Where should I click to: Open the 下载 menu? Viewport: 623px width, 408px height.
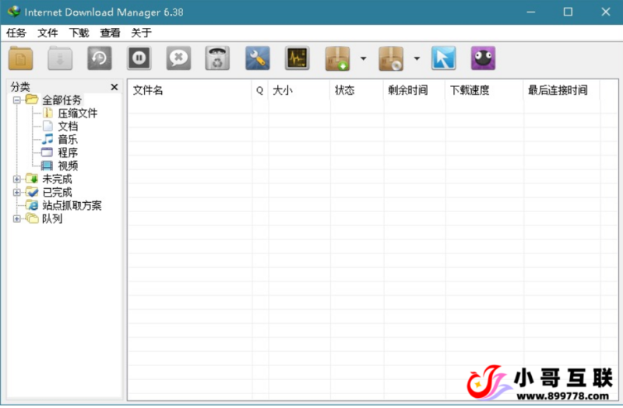click(79, 33)
